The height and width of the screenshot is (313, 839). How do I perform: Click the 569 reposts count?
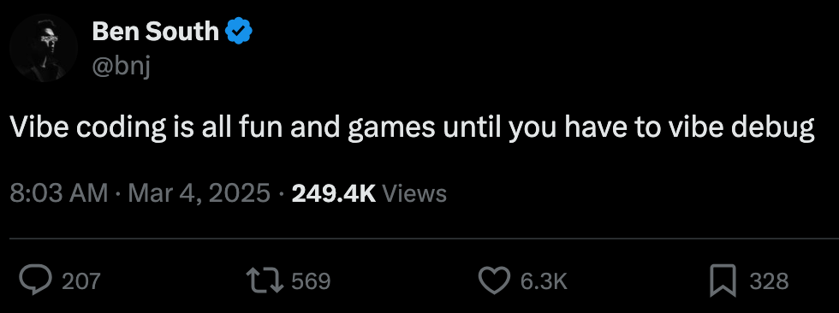coord(311,281)
